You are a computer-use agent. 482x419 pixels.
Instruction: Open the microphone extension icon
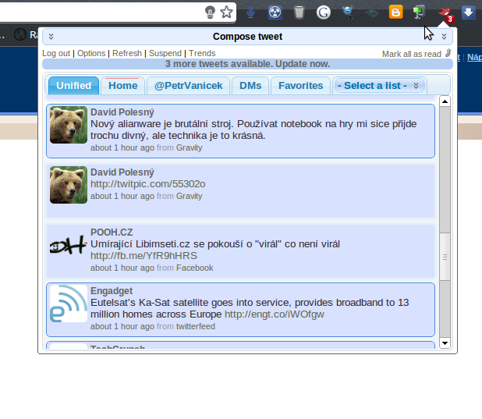(x=251, y=12)
